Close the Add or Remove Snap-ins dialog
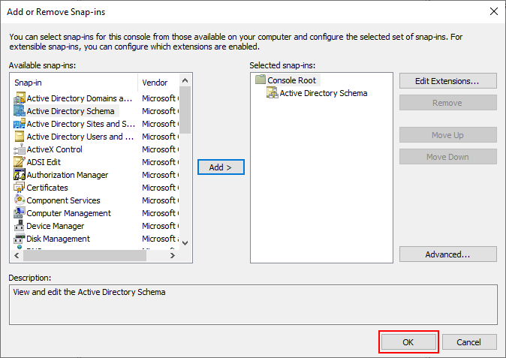The image size is (506, 358). (494, 11)
